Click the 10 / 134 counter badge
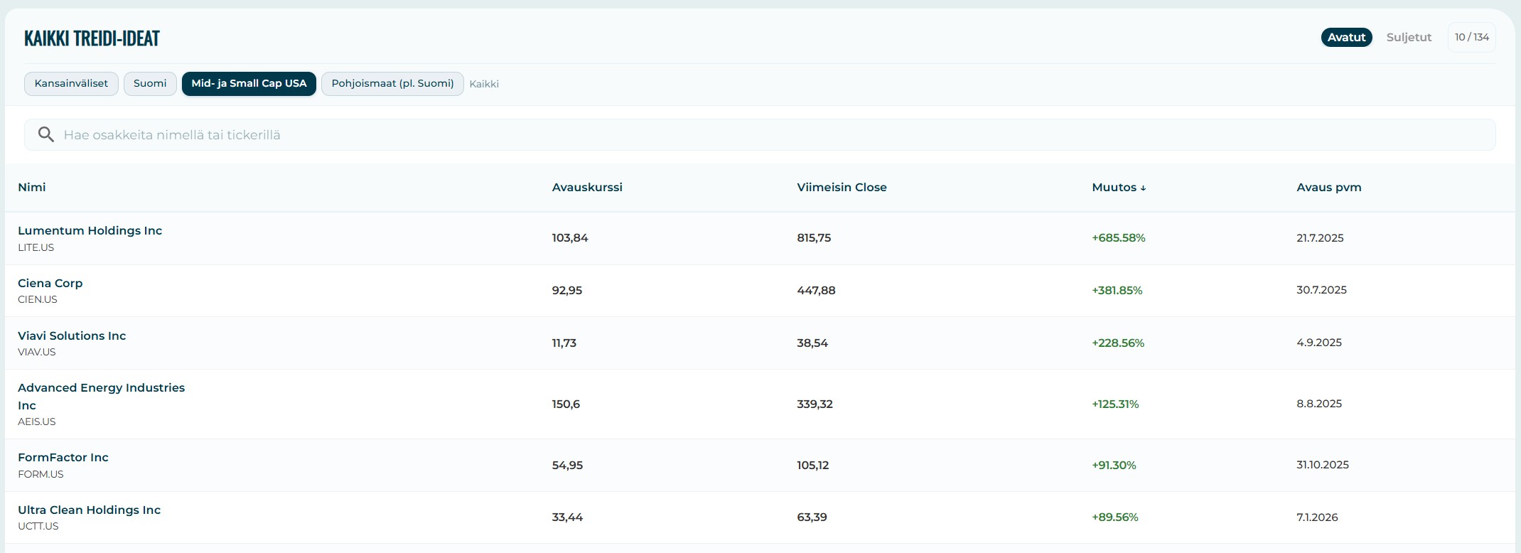Screen dimensions: 1521x553 point(1471,38)
